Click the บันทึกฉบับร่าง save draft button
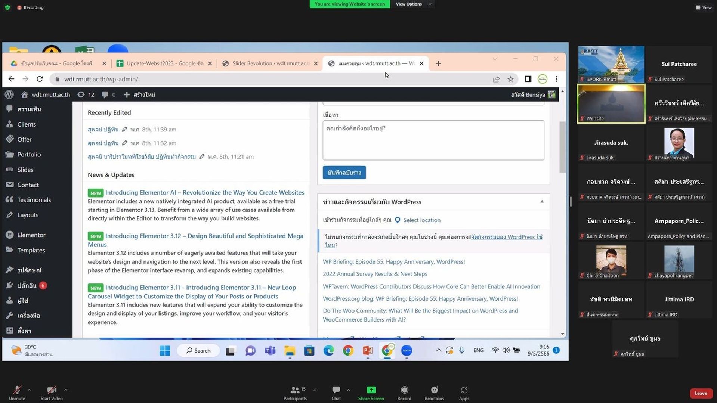 tap(344, 173)
